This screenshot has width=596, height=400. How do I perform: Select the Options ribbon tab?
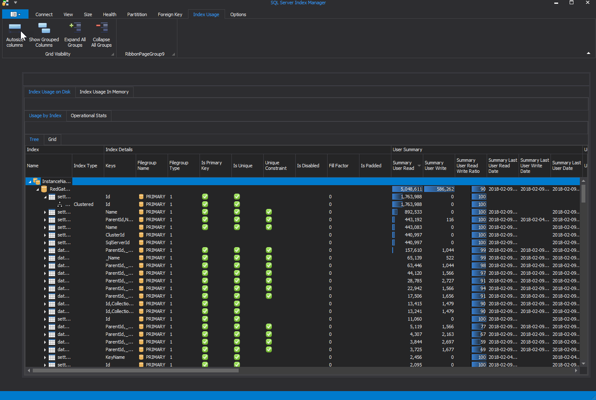click(238, 14)
